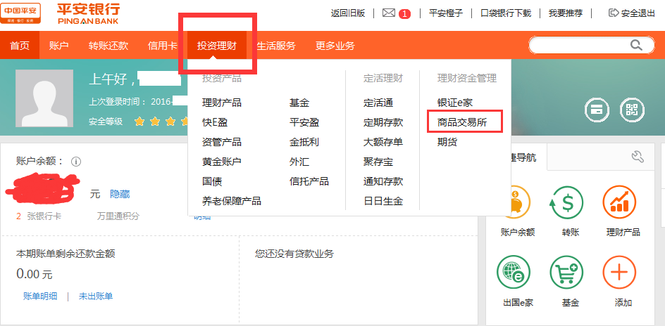The width and height of the screenshot is (665, 326).
Task: Open the 生活服务 menu
Action: pos(276,45)
